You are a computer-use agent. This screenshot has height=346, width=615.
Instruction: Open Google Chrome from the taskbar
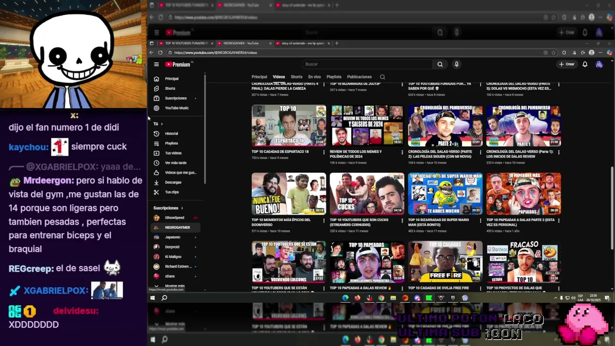[x=381, y=298]
